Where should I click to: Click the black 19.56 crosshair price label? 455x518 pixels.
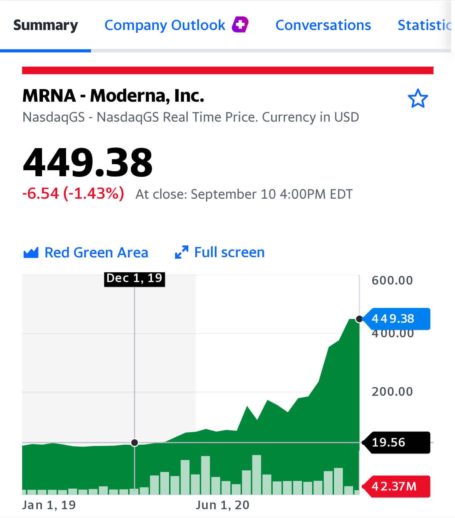pyautogui.click(x=396, y=443)
